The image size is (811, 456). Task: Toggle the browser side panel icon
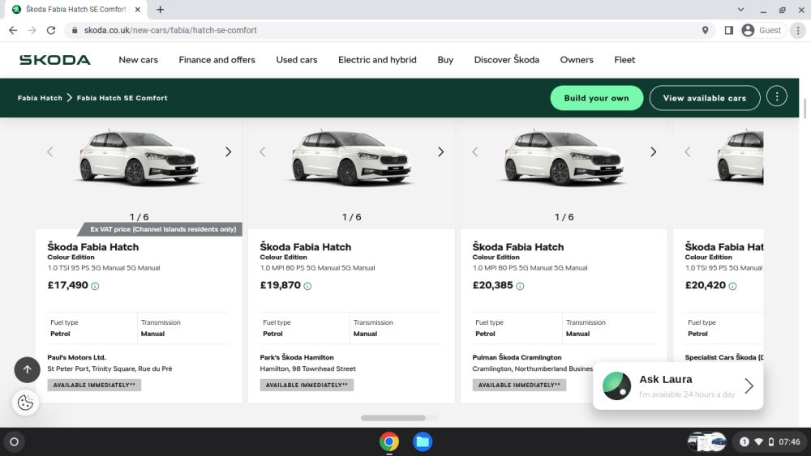729,31
